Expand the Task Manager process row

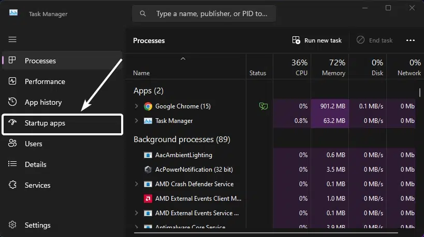[137, 120]
